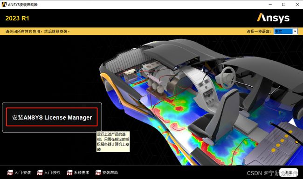Click the ANSYS app icon in title bar
The width and height of the screenshot is (303, 179).
pyautogui.click(x=4, y=4)
